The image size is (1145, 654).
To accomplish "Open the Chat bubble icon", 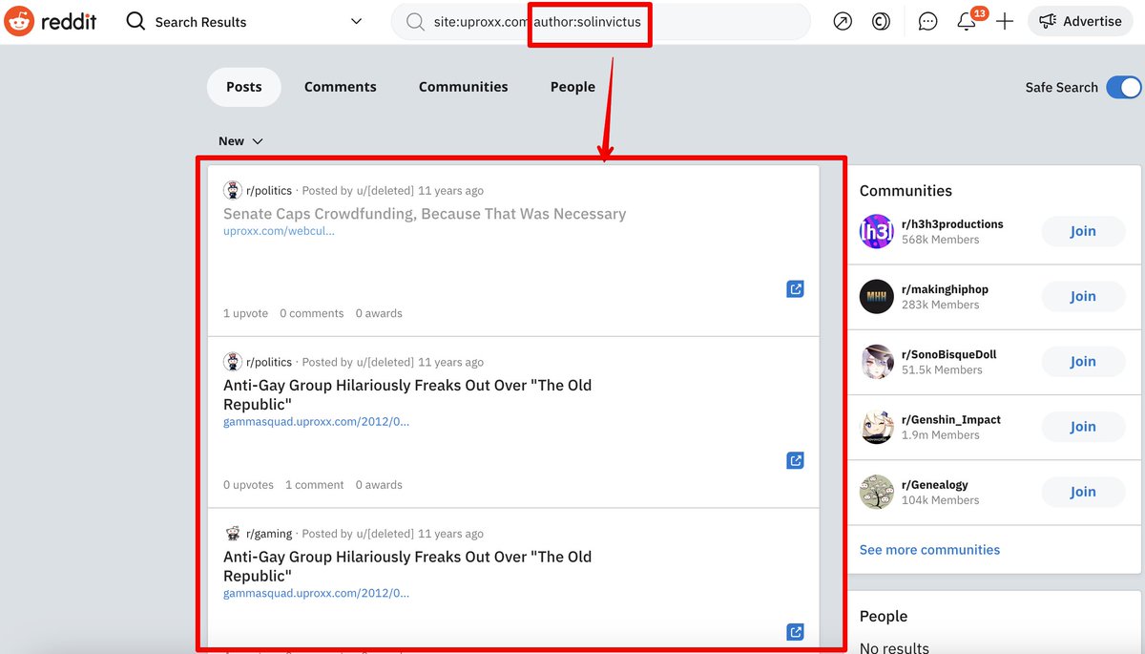I will click(927, 21).
